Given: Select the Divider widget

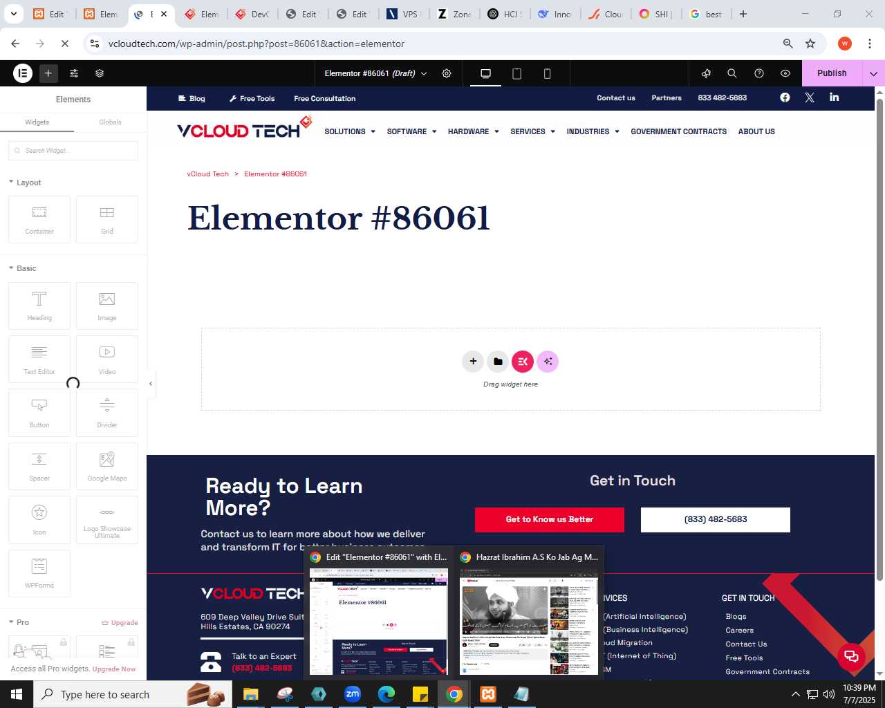Looking at the screenshot, I should tap(107, 413).
